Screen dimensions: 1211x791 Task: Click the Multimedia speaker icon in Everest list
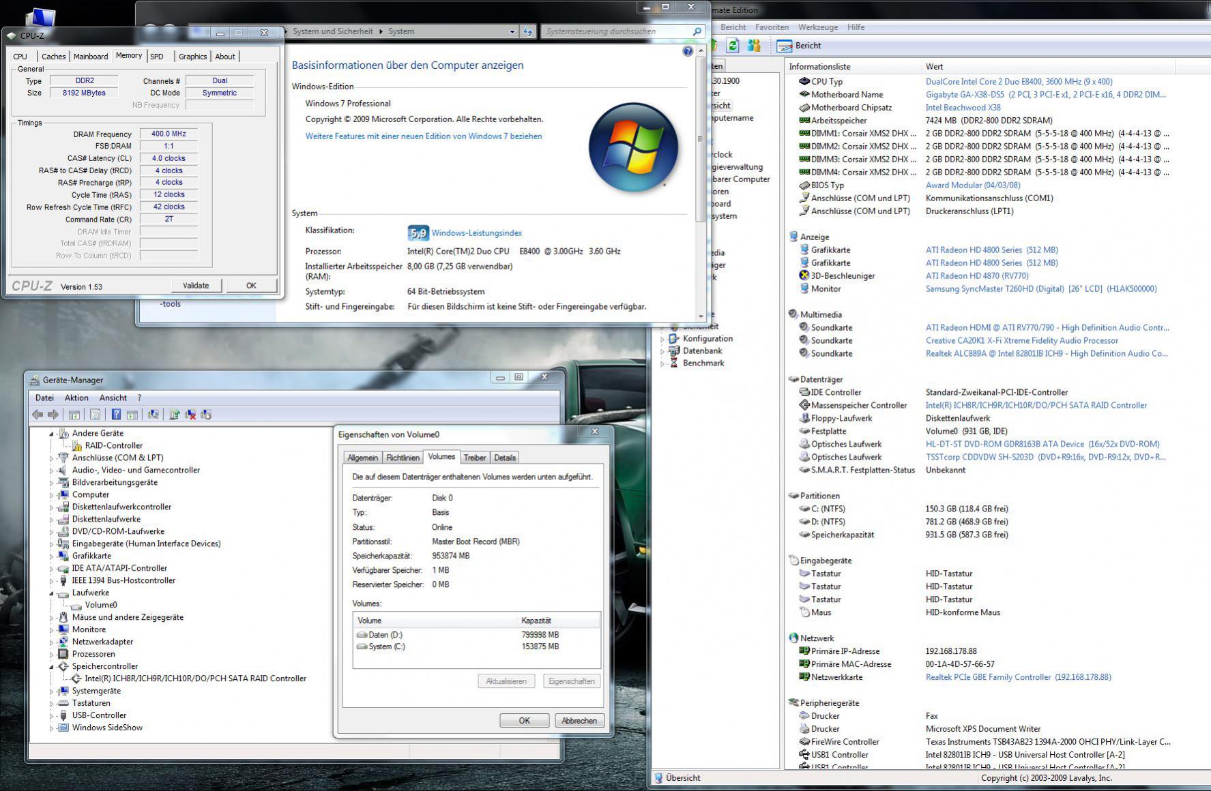tap(793, 314)
